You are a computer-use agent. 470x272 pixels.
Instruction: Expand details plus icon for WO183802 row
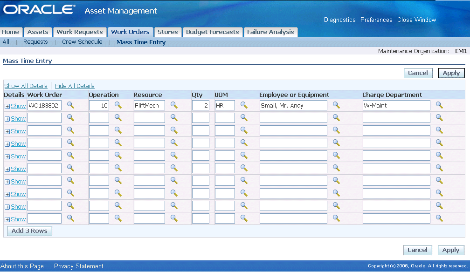click(7, 106)
